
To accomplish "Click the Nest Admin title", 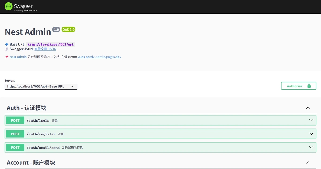I will 28,32.
